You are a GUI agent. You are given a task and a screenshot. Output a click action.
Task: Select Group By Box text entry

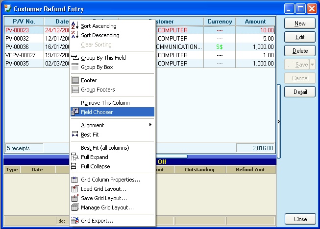(x=97, y=67)
